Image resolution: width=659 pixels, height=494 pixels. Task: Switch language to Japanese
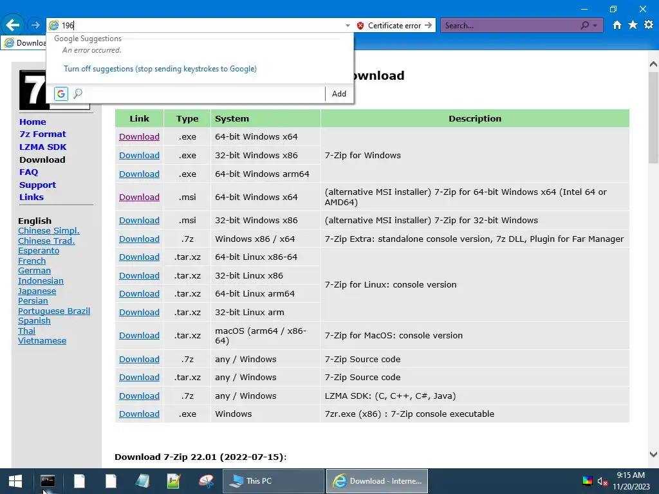pos(37,291)
